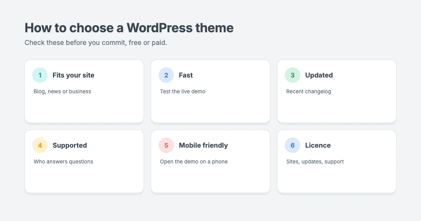Click 'Who answers questions' text

[64, 162]
